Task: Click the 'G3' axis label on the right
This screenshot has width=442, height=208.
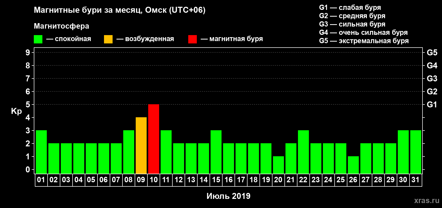Action: (432, 79)
